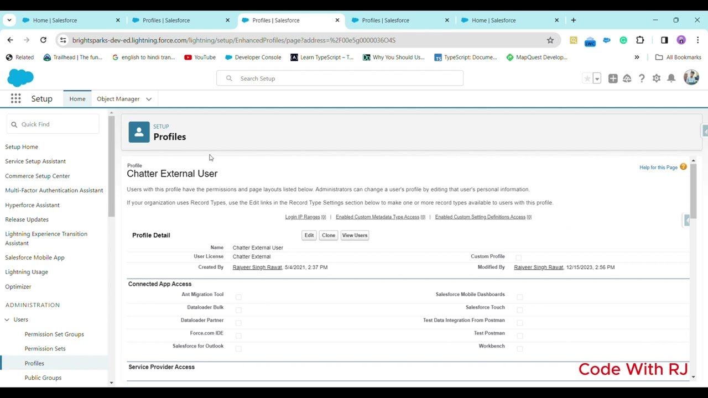
Task: Click the browser address bar URL
Action: click(234, 40)
